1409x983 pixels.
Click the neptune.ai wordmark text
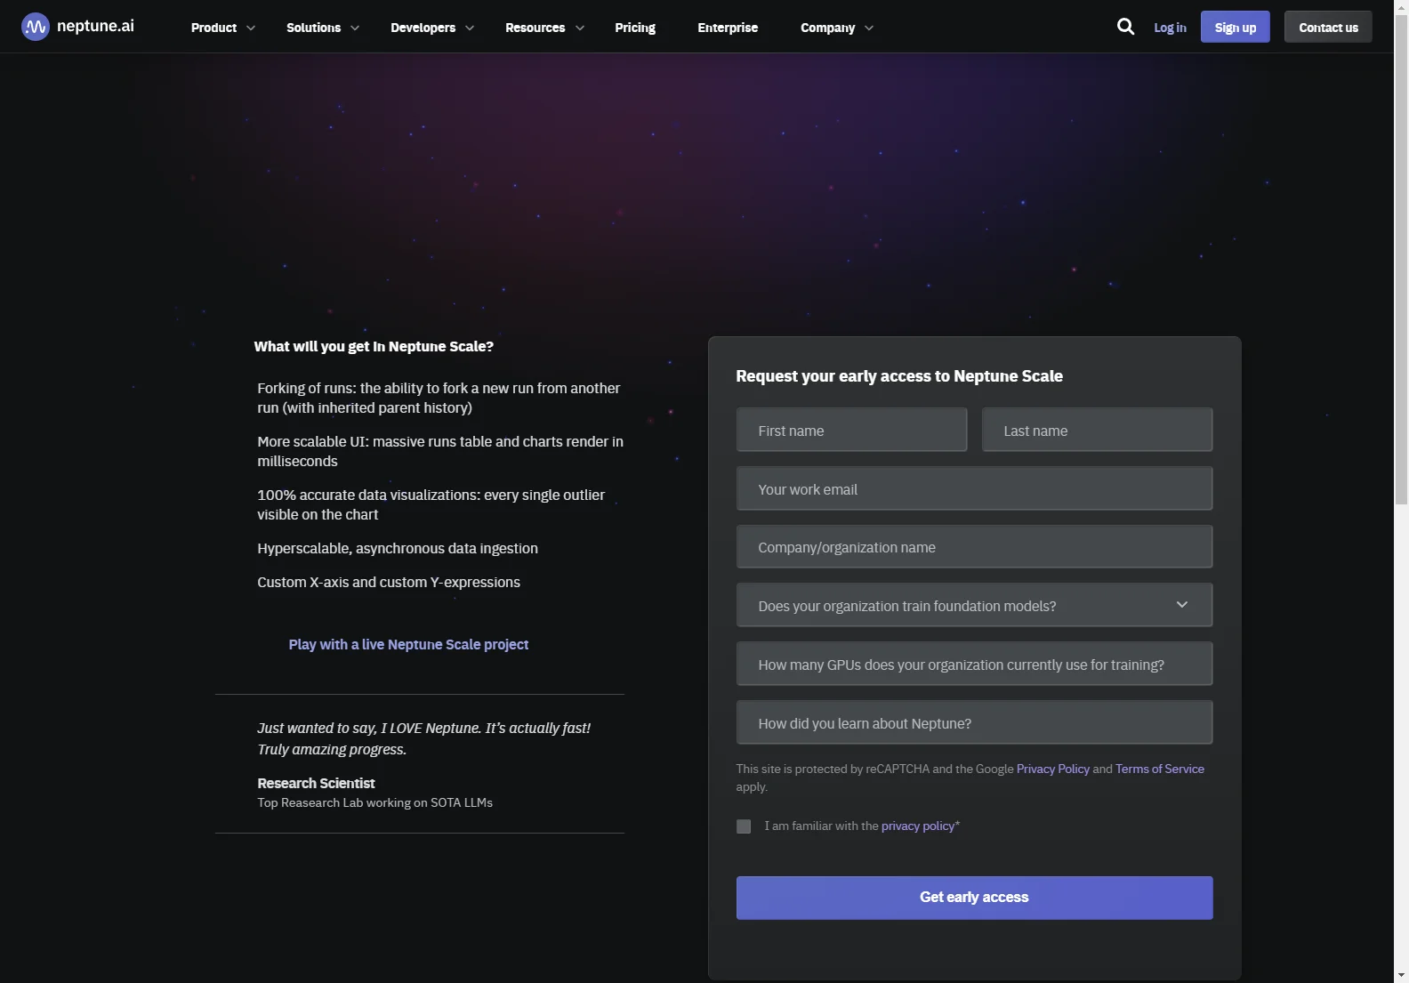[95, 26]
